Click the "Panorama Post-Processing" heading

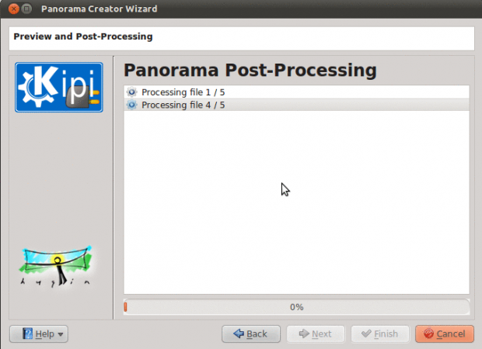[x=250, y=71]
